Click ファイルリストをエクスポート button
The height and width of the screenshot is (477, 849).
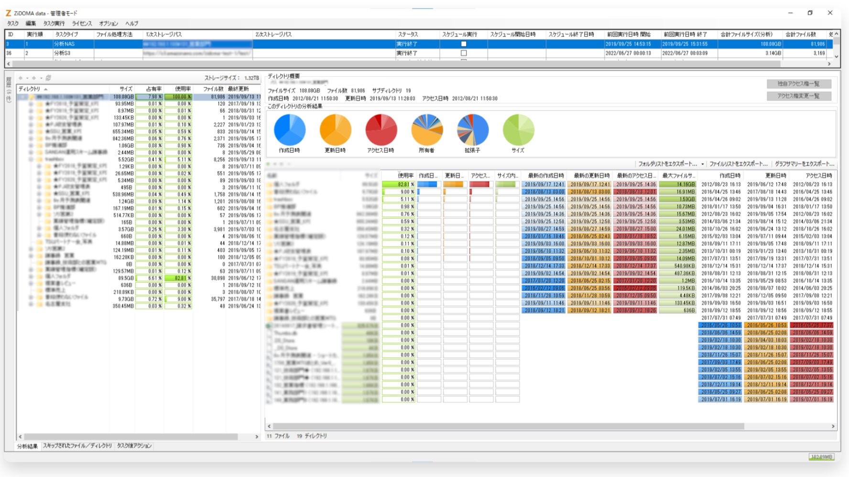pyautogui.click(x=738, y=164)
